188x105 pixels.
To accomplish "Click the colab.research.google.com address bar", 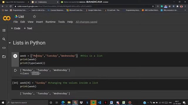I will (x=83, y=6).
